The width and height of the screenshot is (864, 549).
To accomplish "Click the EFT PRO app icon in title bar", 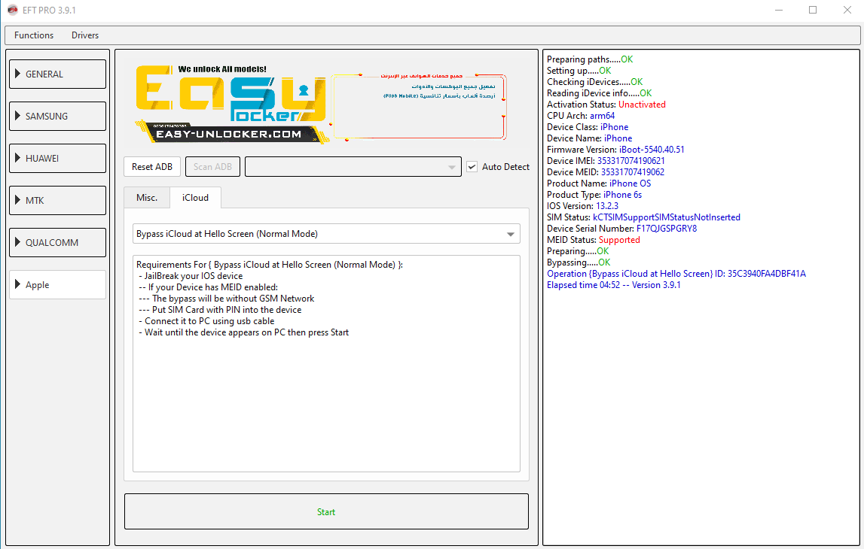I will (x=12, y=10).
